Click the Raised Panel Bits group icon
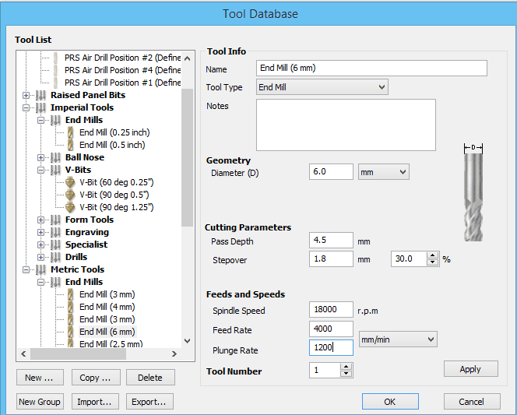Screen dimensions: 517x415 tap(40, 95)
